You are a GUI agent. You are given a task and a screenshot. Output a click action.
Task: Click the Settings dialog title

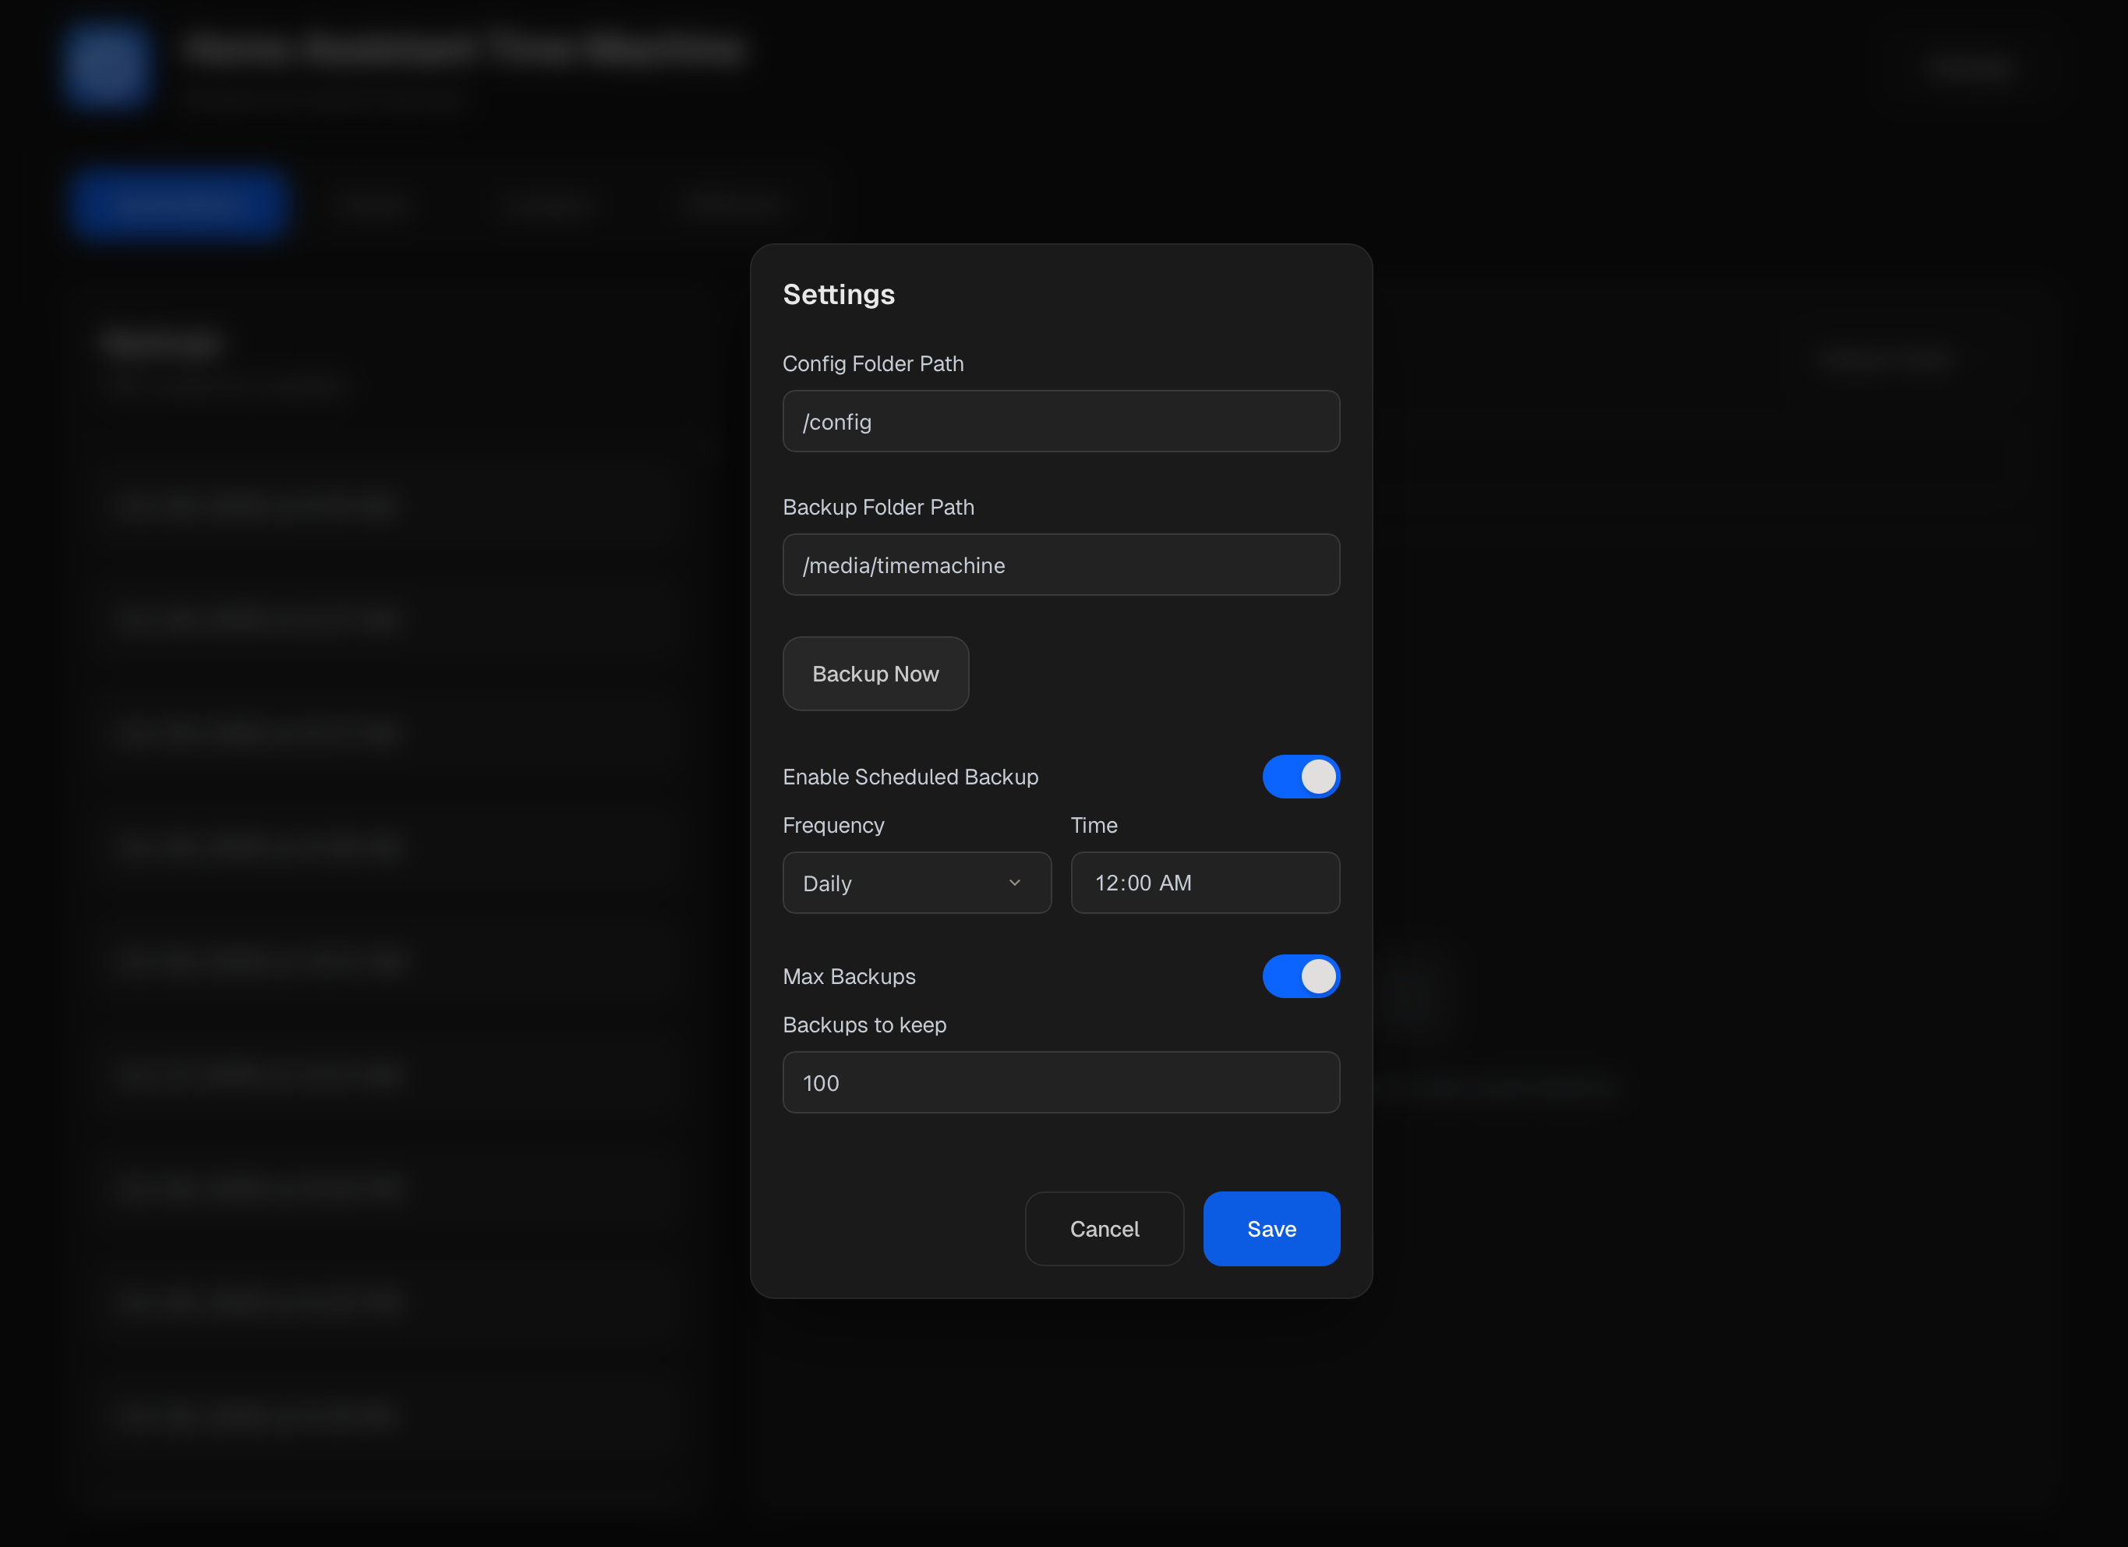coord(839,295)
